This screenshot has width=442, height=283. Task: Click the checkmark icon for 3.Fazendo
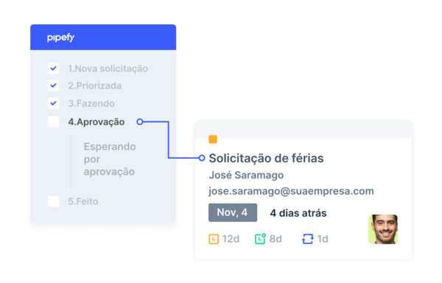[x=53, y=103]
